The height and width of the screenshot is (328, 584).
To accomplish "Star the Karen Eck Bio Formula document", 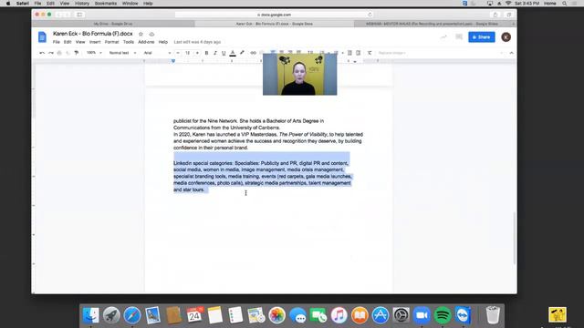I will coord(141,34).
